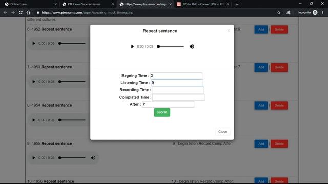Add timing for row 7 -1953
This screenshot has height=184, width=328.
261,67
